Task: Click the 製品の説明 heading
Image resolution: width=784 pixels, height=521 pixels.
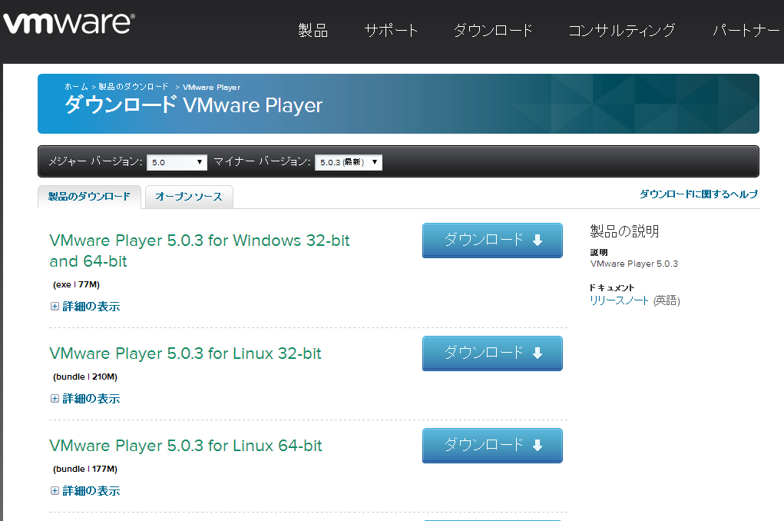Action: pos(624,231)
